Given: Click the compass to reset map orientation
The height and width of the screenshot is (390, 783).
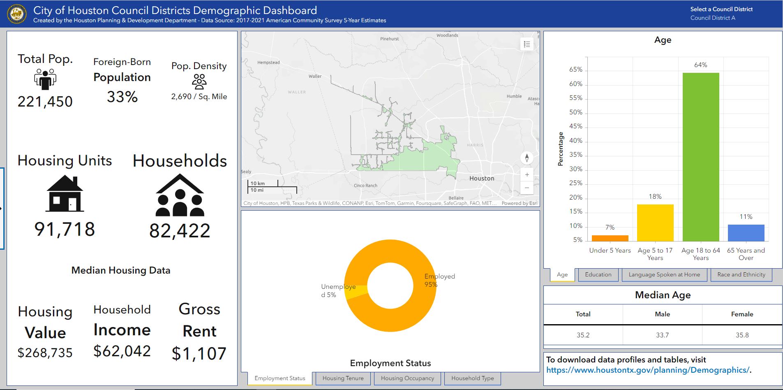Looking at the screenshot, I should pos(527,158).
